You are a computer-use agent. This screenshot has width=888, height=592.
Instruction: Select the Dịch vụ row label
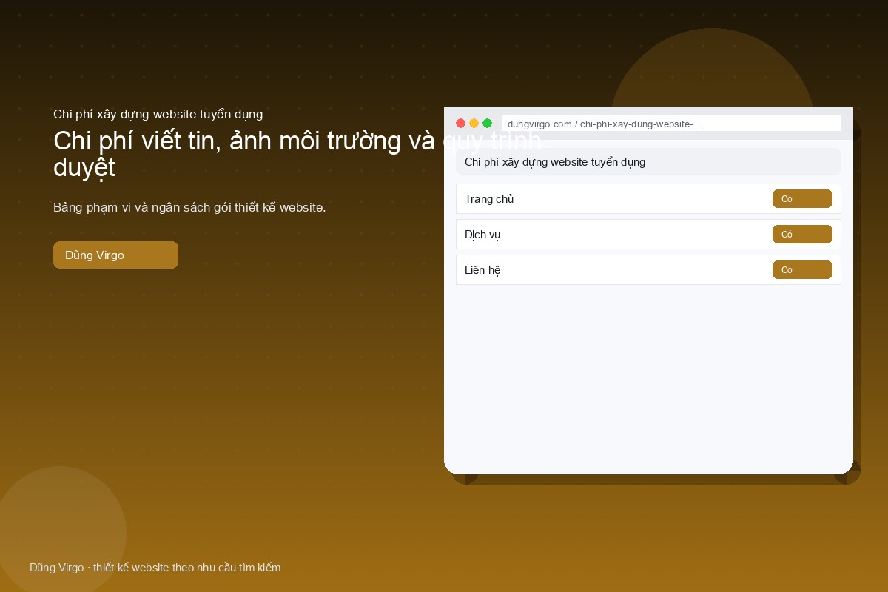pyautogui.click(x=482, y=235)
